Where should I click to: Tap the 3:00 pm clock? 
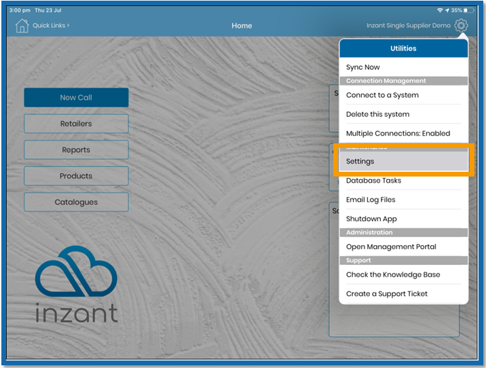coord(20,10)
